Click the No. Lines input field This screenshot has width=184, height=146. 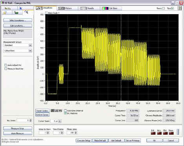tap(23, 120)
